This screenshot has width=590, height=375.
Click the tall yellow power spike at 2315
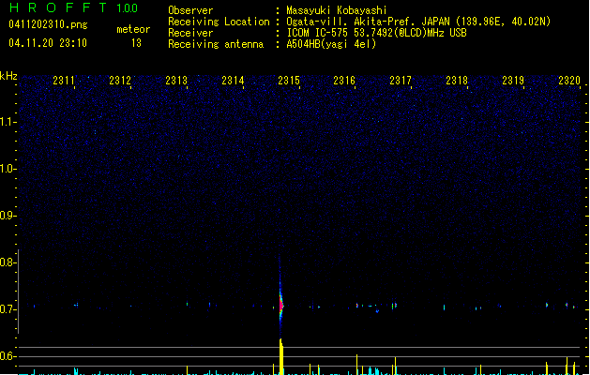point(281,356)
